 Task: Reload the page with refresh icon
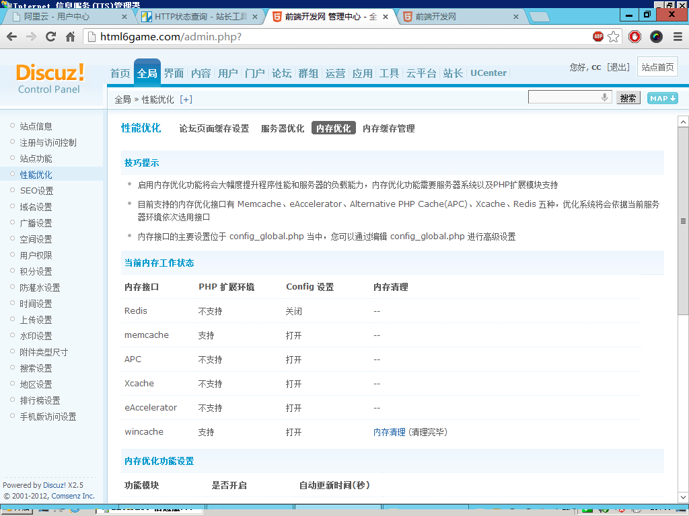[x=51, y=37]
